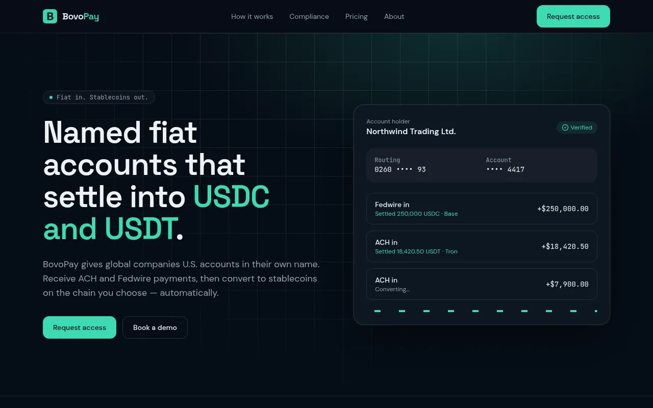Screen dimensions: 653x408
Task: Click the Verified checkmark icon
Action: pos(565,127)
